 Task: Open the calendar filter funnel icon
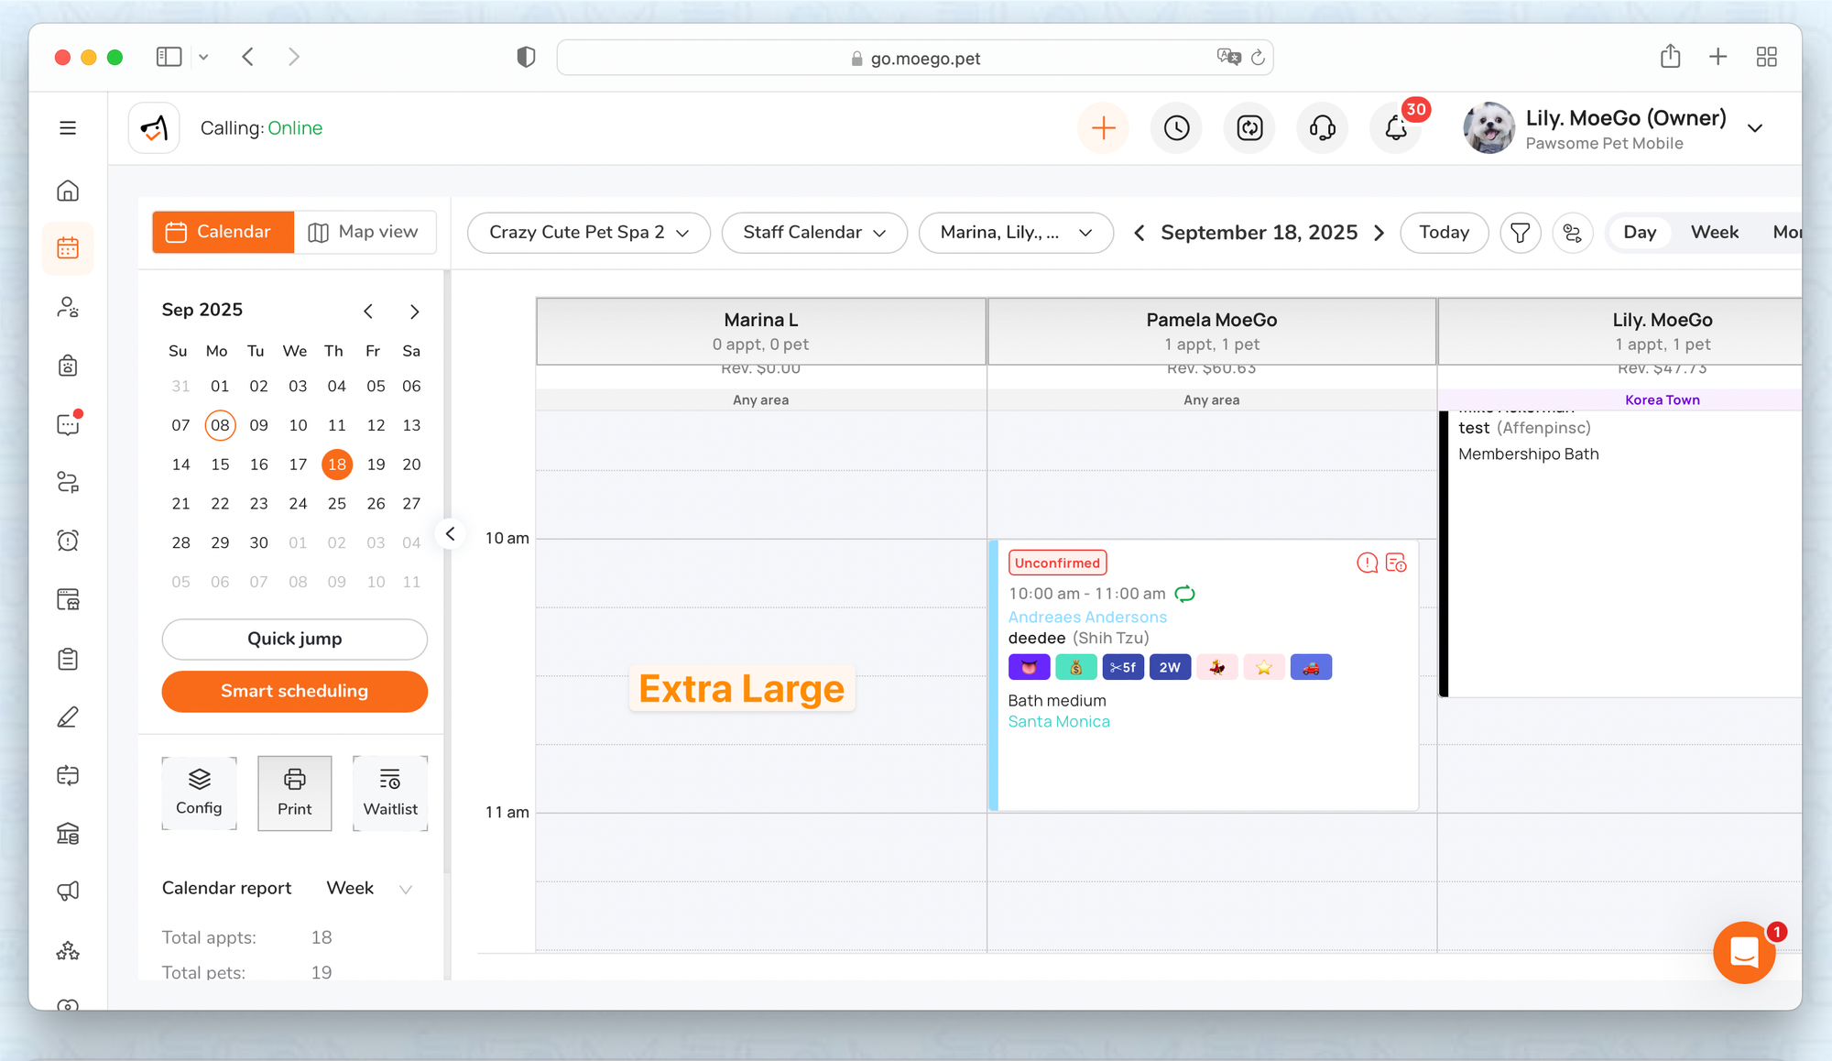pyautogui.click(x=1520, y=233)
